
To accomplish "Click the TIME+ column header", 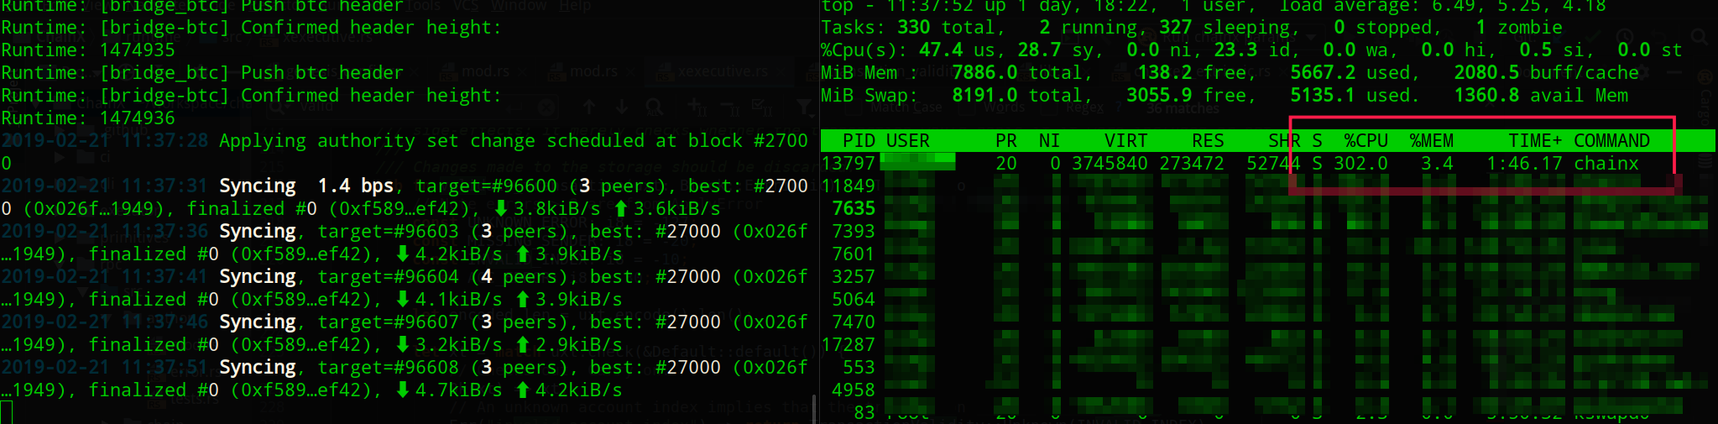I will [1535, 141].
